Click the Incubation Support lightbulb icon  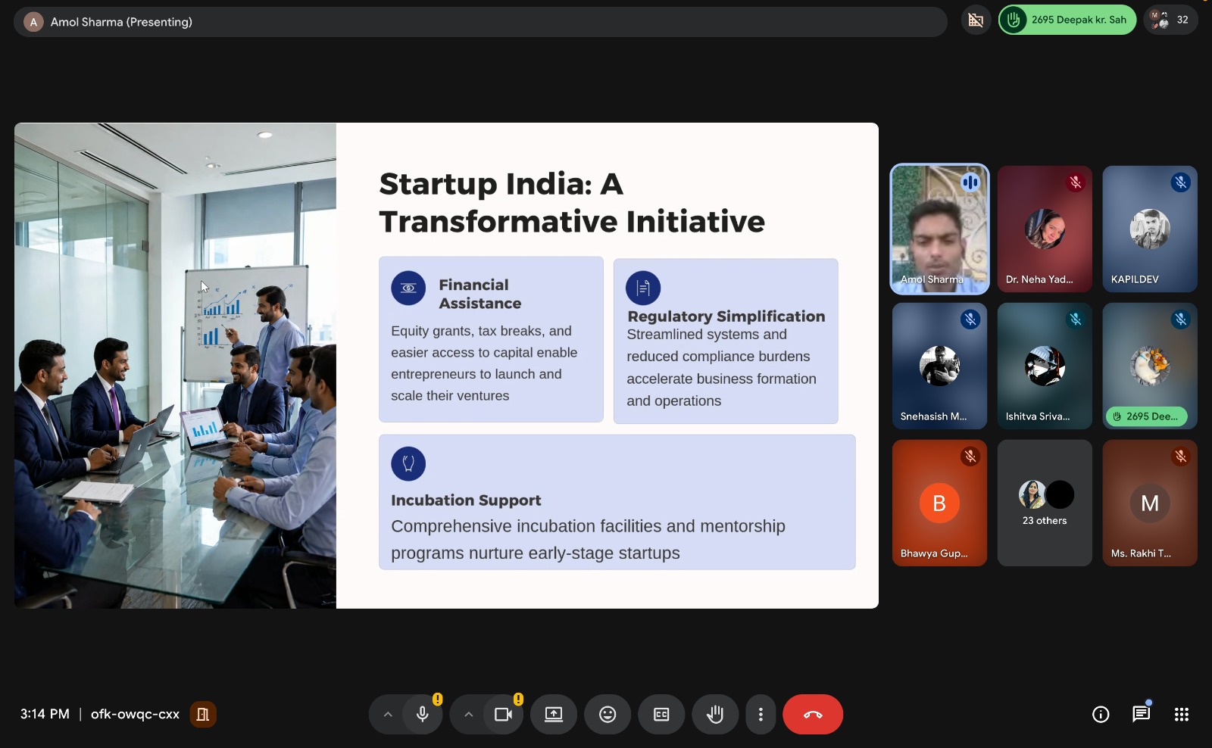coord(408,463)
